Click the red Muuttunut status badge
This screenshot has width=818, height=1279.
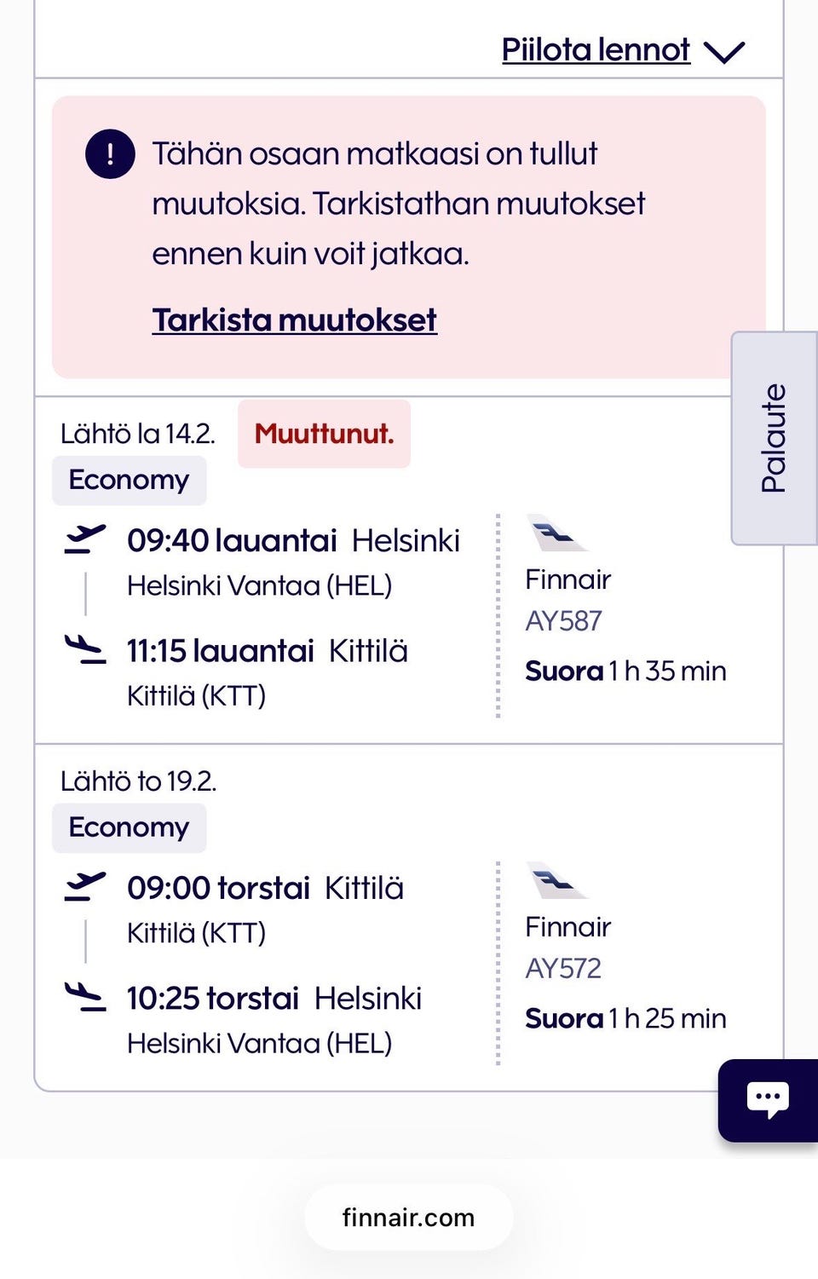pyautogui.click(x=324, y=434)
